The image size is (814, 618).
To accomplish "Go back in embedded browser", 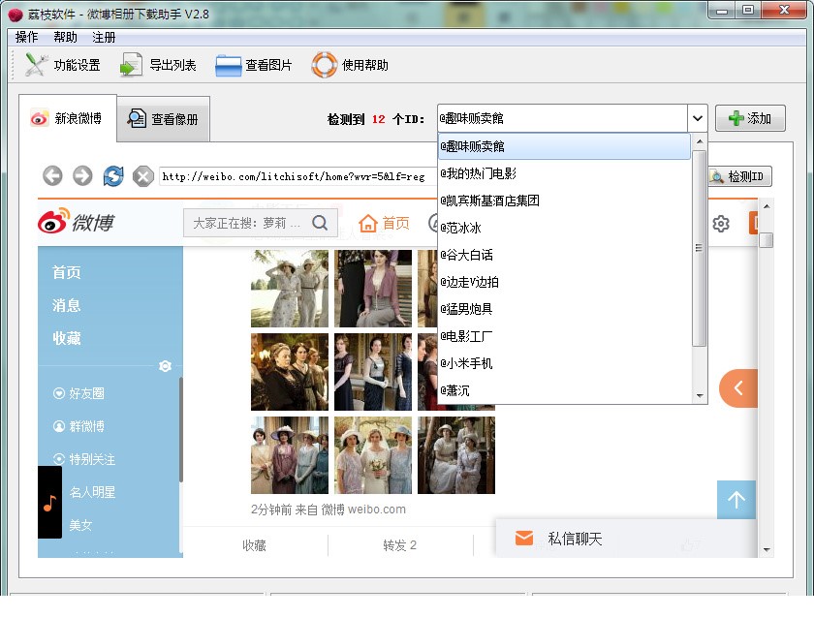I will pos(52,176).
